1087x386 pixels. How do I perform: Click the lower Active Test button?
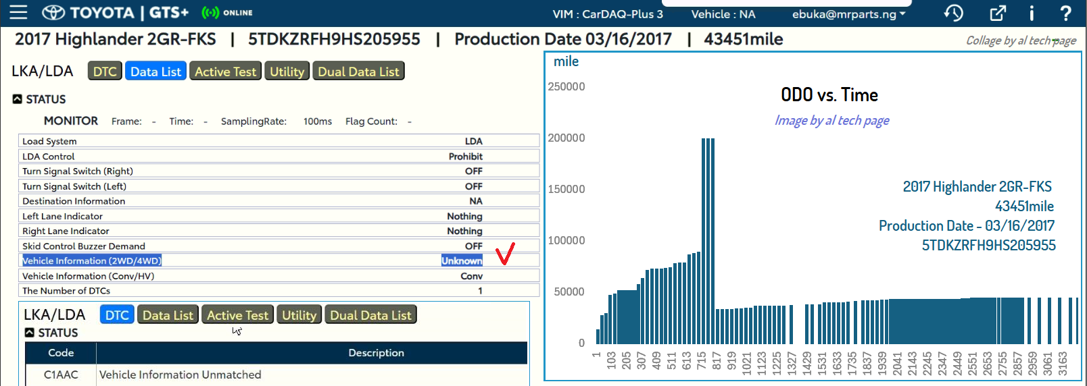[237, 315]
